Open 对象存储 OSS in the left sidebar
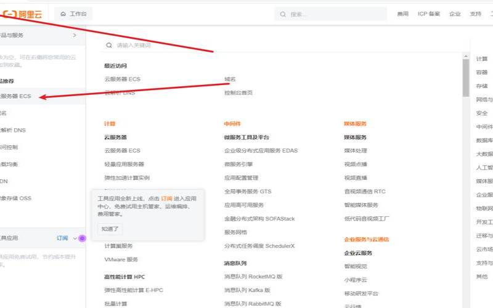493x308 pixels. pyautogui.click(x=16, y=198)
